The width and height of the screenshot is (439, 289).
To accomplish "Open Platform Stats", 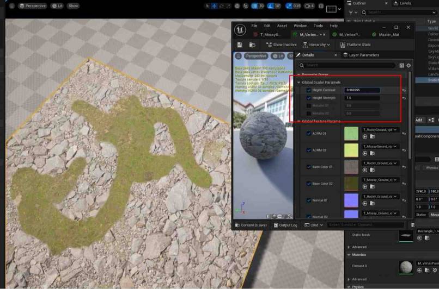I will [x=355, y=45].
